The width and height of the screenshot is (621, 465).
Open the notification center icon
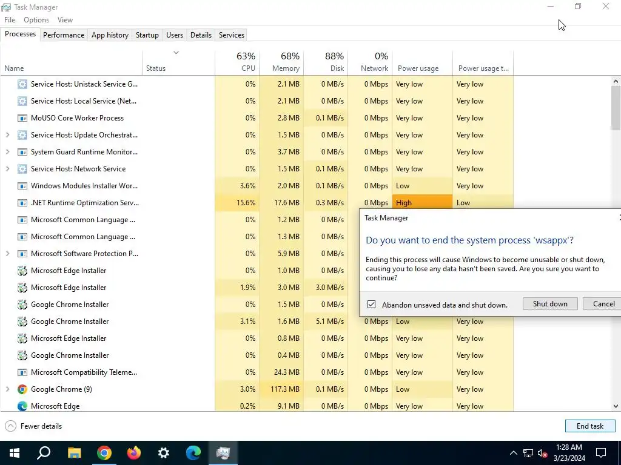(601, 453)
